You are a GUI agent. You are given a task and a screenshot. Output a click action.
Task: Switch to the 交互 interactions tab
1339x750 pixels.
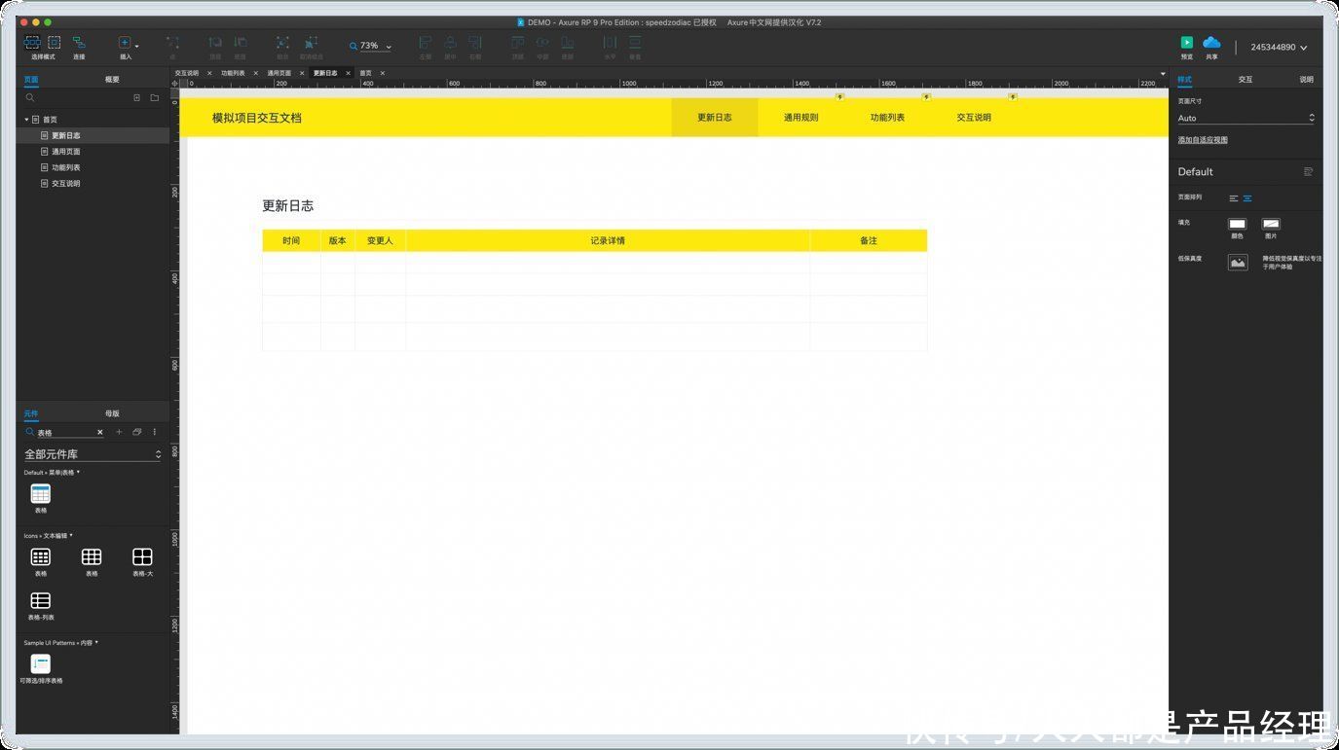1246,80
